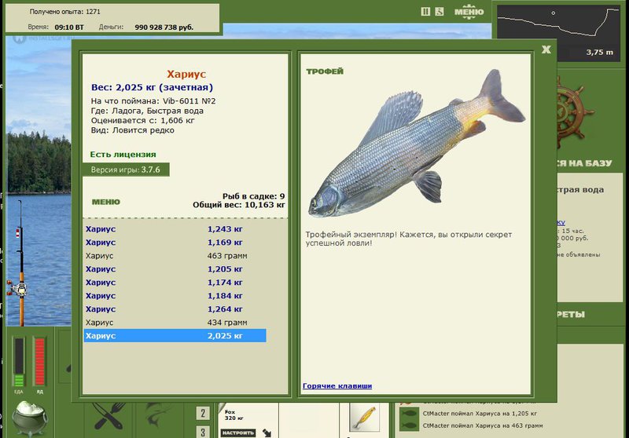Click the arrow icon next to НАСТРОИТЬ
Screen dimensions: 629x438
[267, 433]
